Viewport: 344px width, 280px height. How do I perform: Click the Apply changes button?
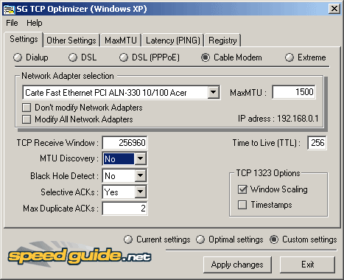[x=237, y=265]
